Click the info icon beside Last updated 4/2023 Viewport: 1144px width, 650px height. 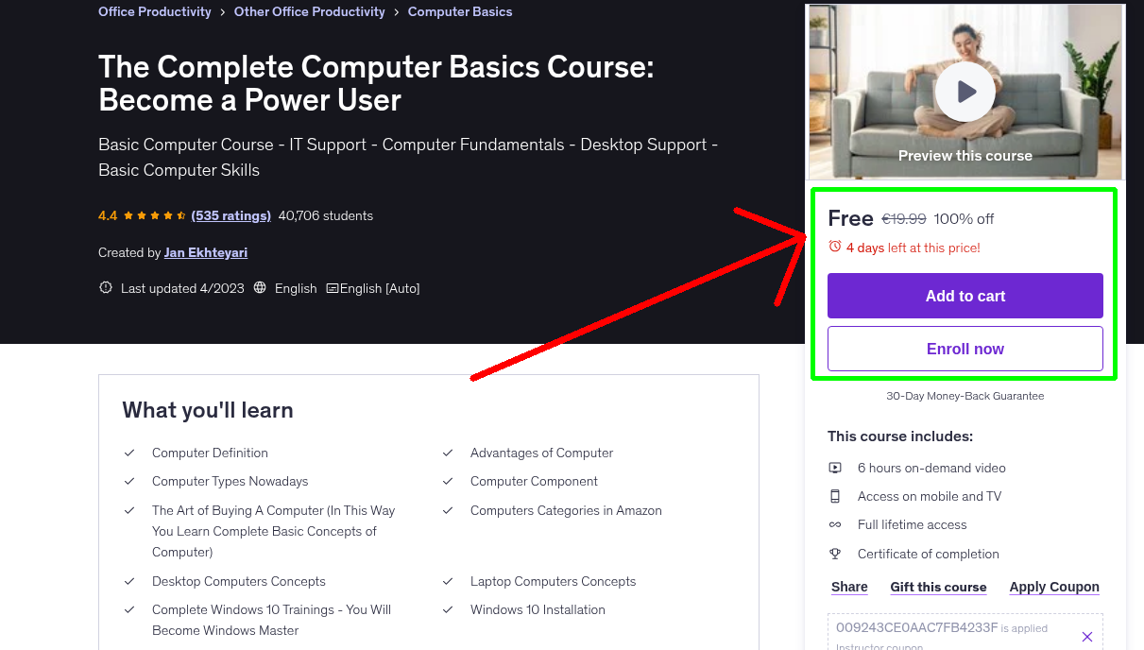106,288
